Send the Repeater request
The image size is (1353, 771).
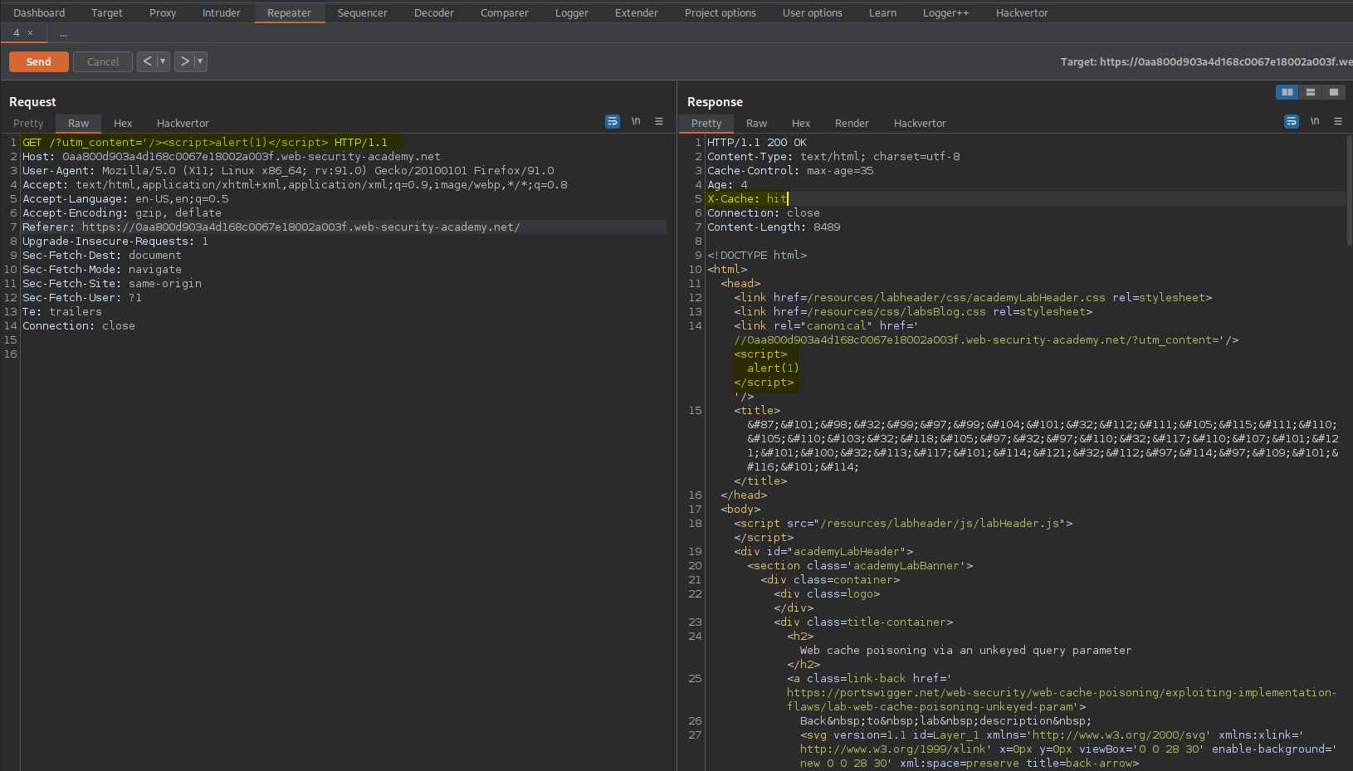pyautogui.click(x=38, y=61)
